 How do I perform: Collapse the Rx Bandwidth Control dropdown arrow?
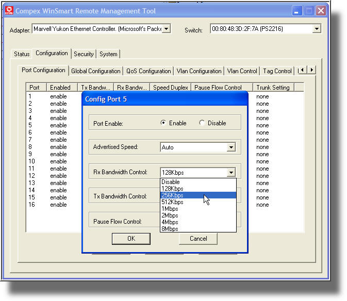[231, 173]
